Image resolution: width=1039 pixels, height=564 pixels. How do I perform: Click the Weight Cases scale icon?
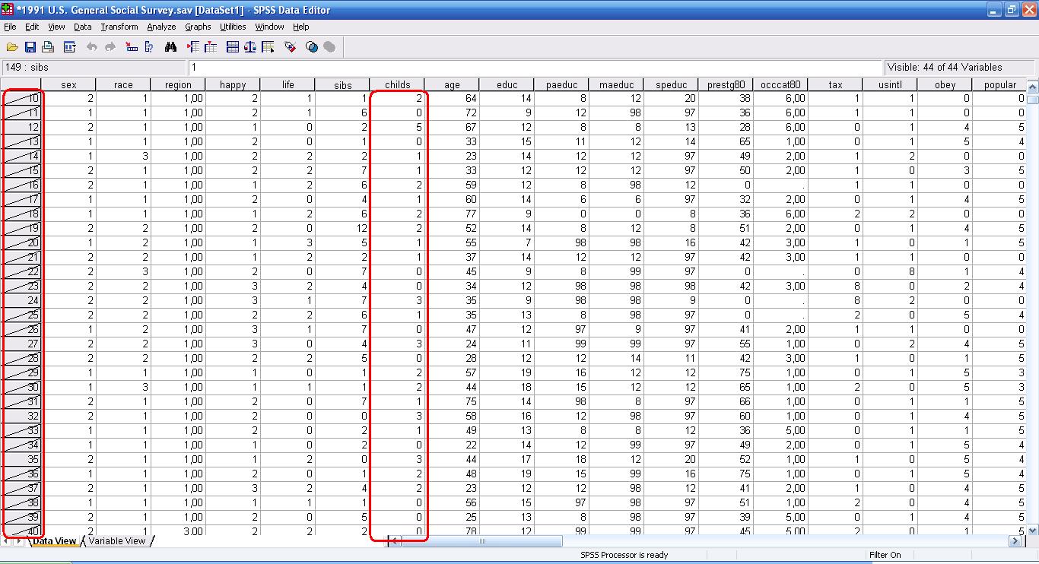[x=250, y=47]
